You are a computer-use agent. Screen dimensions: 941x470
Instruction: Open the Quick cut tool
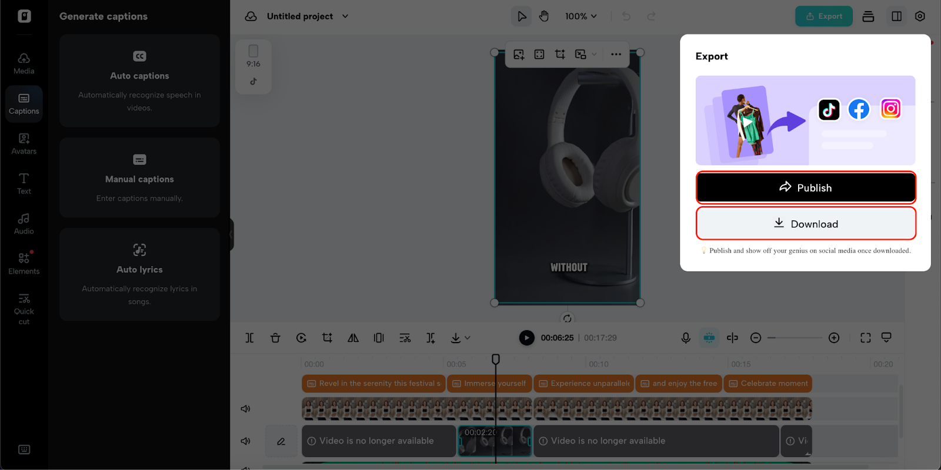point(24,309)
